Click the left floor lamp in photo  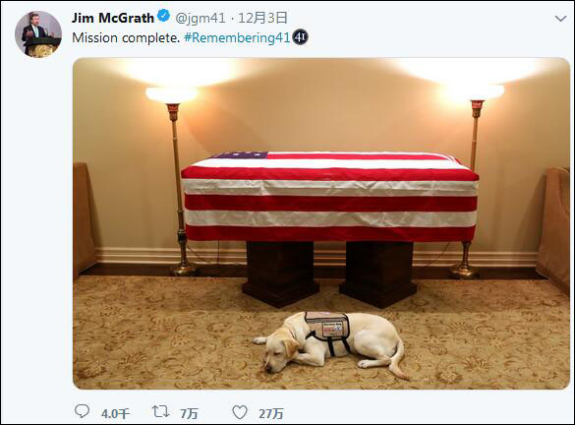click(175, 181)
